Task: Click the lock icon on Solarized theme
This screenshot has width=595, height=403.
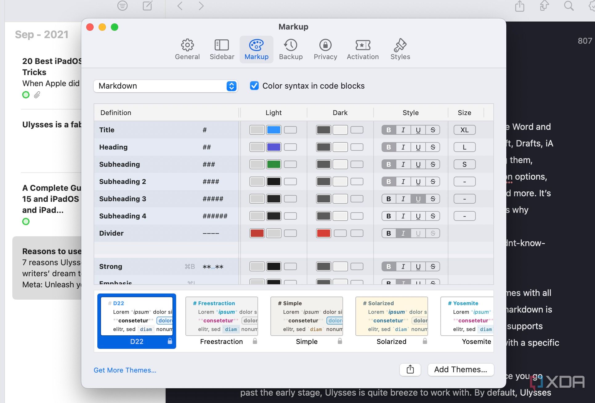Action: click(x=425, y=341)
